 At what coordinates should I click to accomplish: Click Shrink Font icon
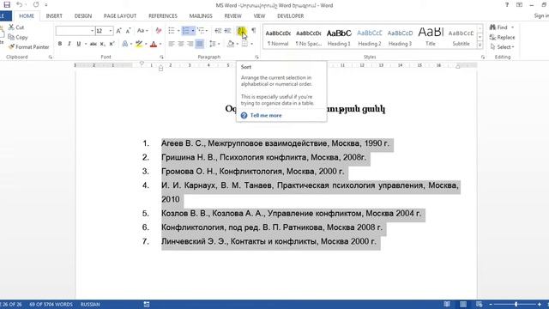click(x=128, y=31)
